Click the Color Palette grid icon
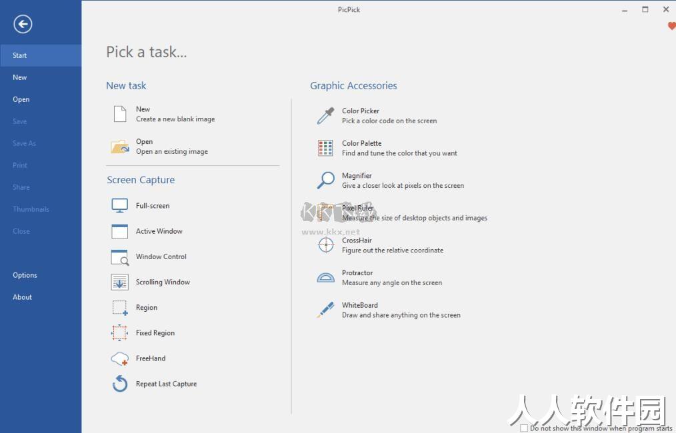The height and width of the screenshot is (433, 676). click(x=325, y=148)
